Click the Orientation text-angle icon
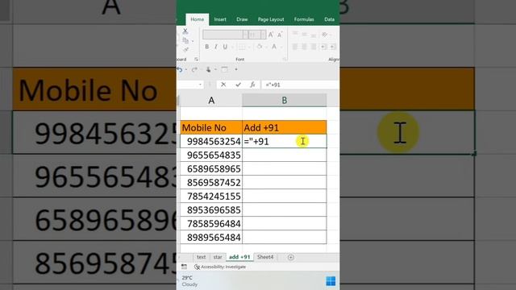The width and height of the screenshot is (516, 290). [x=325, y=35]
